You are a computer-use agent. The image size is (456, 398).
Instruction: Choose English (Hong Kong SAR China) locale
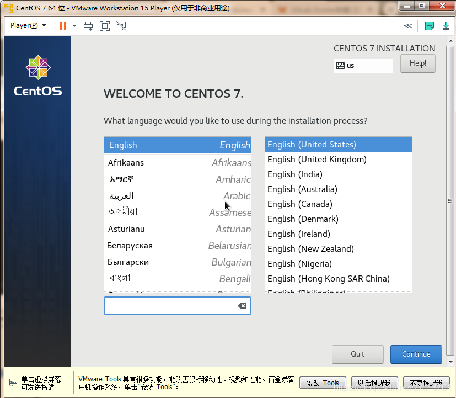[x=339, y=278]
